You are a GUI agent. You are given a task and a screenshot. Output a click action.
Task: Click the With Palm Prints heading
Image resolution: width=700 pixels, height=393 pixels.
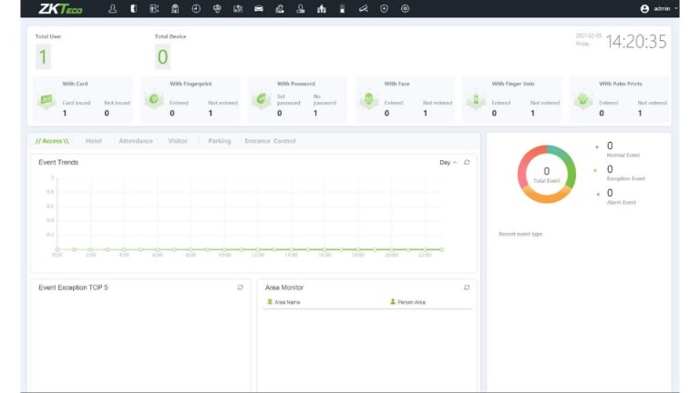click(x=621, y=84)
